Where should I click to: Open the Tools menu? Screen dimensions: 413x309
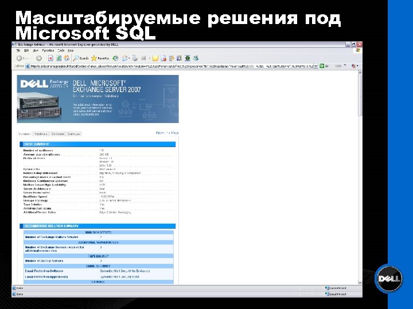pyautogui.click(x=61, y=50)
